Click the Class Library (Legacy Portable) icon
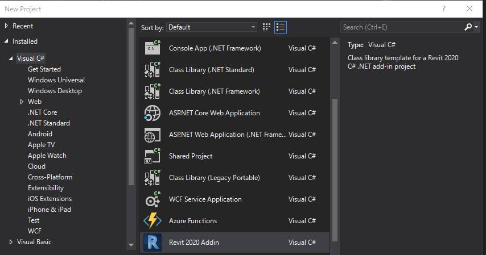Image resolution: width=486 pixels, height=255 pixels. coord(153,178)
